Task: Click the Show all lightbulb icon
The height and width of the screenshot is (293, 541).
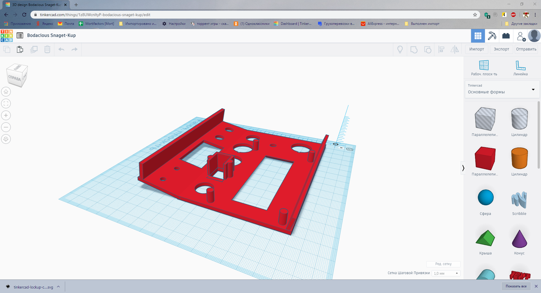Action: click(399, 49)
